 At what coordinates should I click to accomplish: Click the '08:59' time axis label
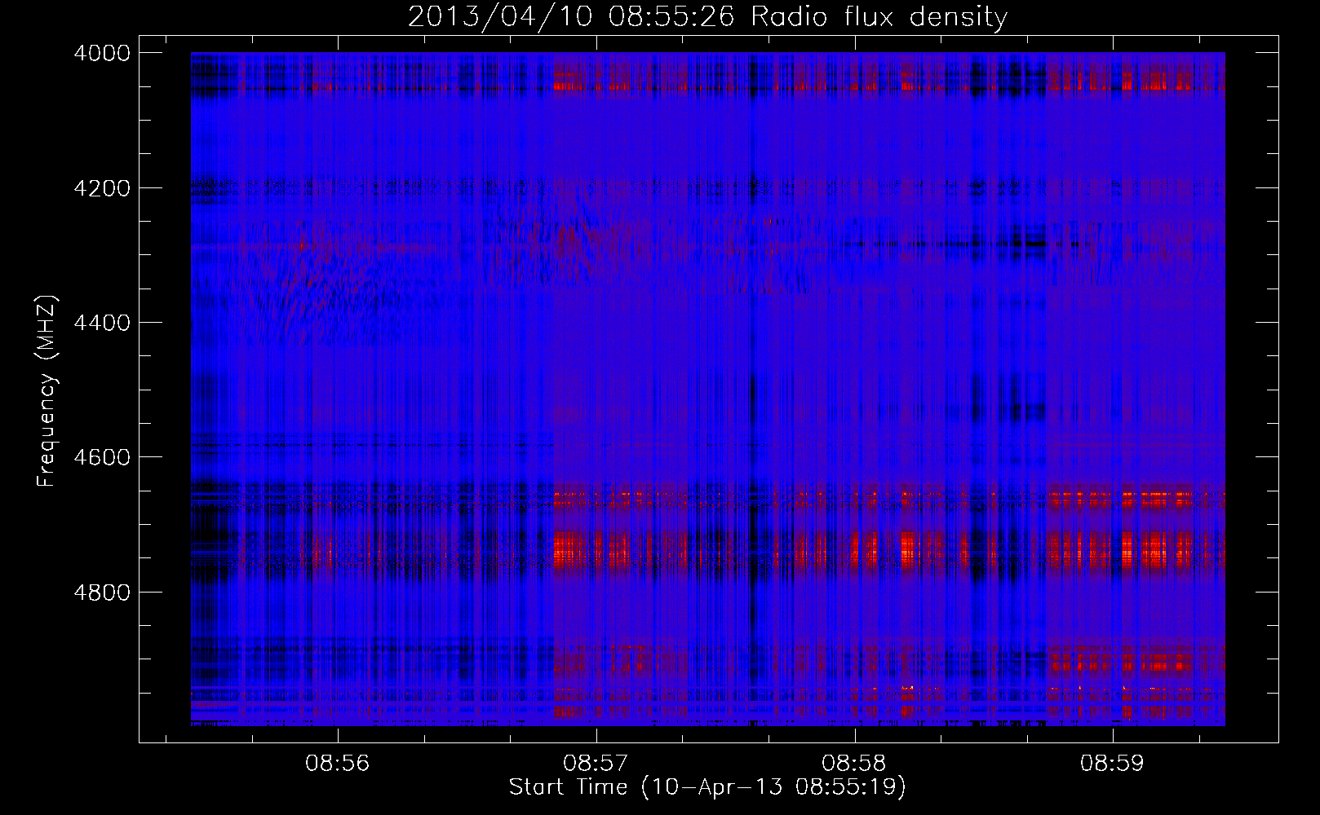click(x=1112, y=764)
